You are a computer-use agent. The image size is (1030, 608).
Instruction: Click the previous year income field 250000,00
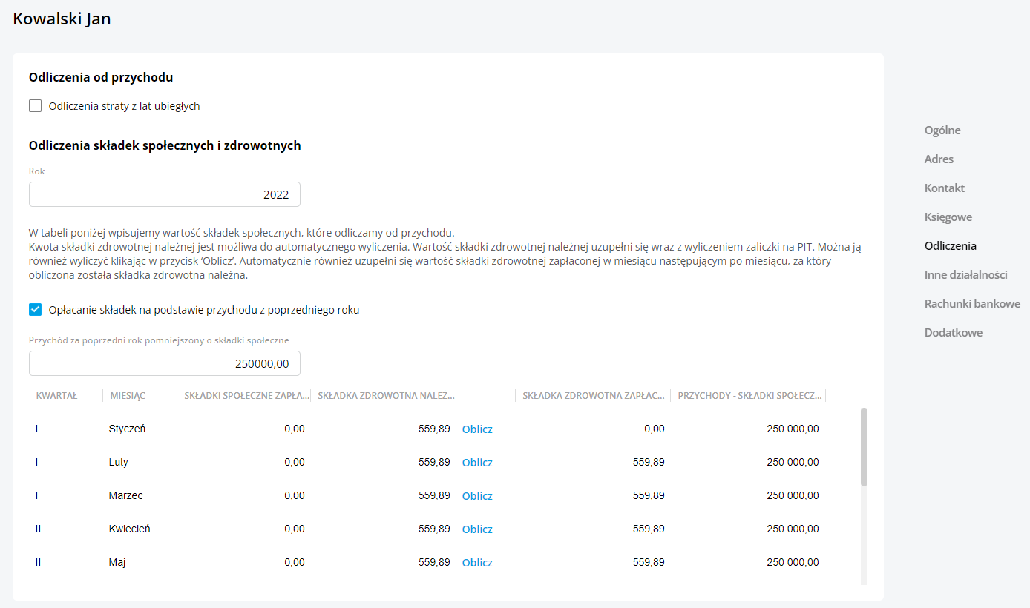point(165,363)
